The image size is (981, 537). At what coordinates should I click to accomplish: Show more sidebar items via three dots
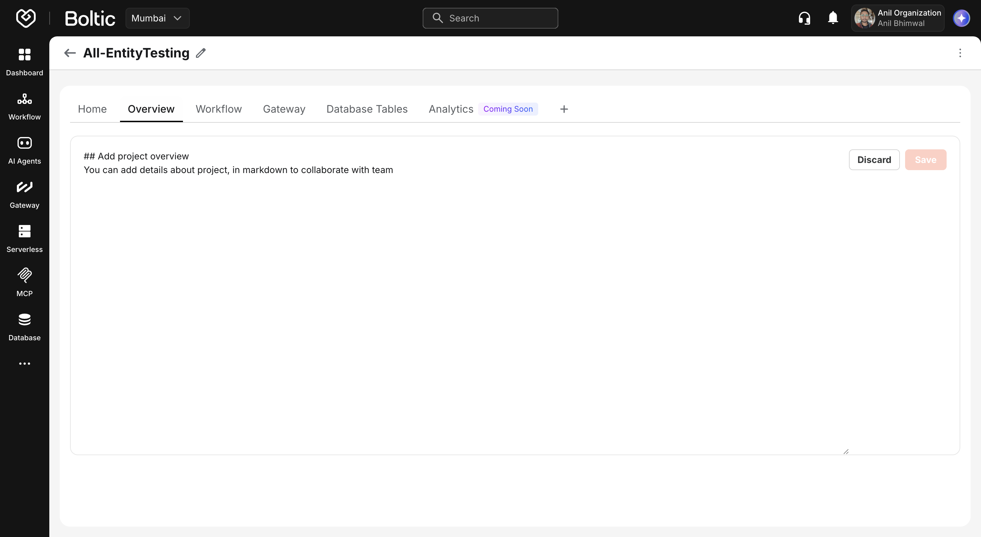click(24, 364)
